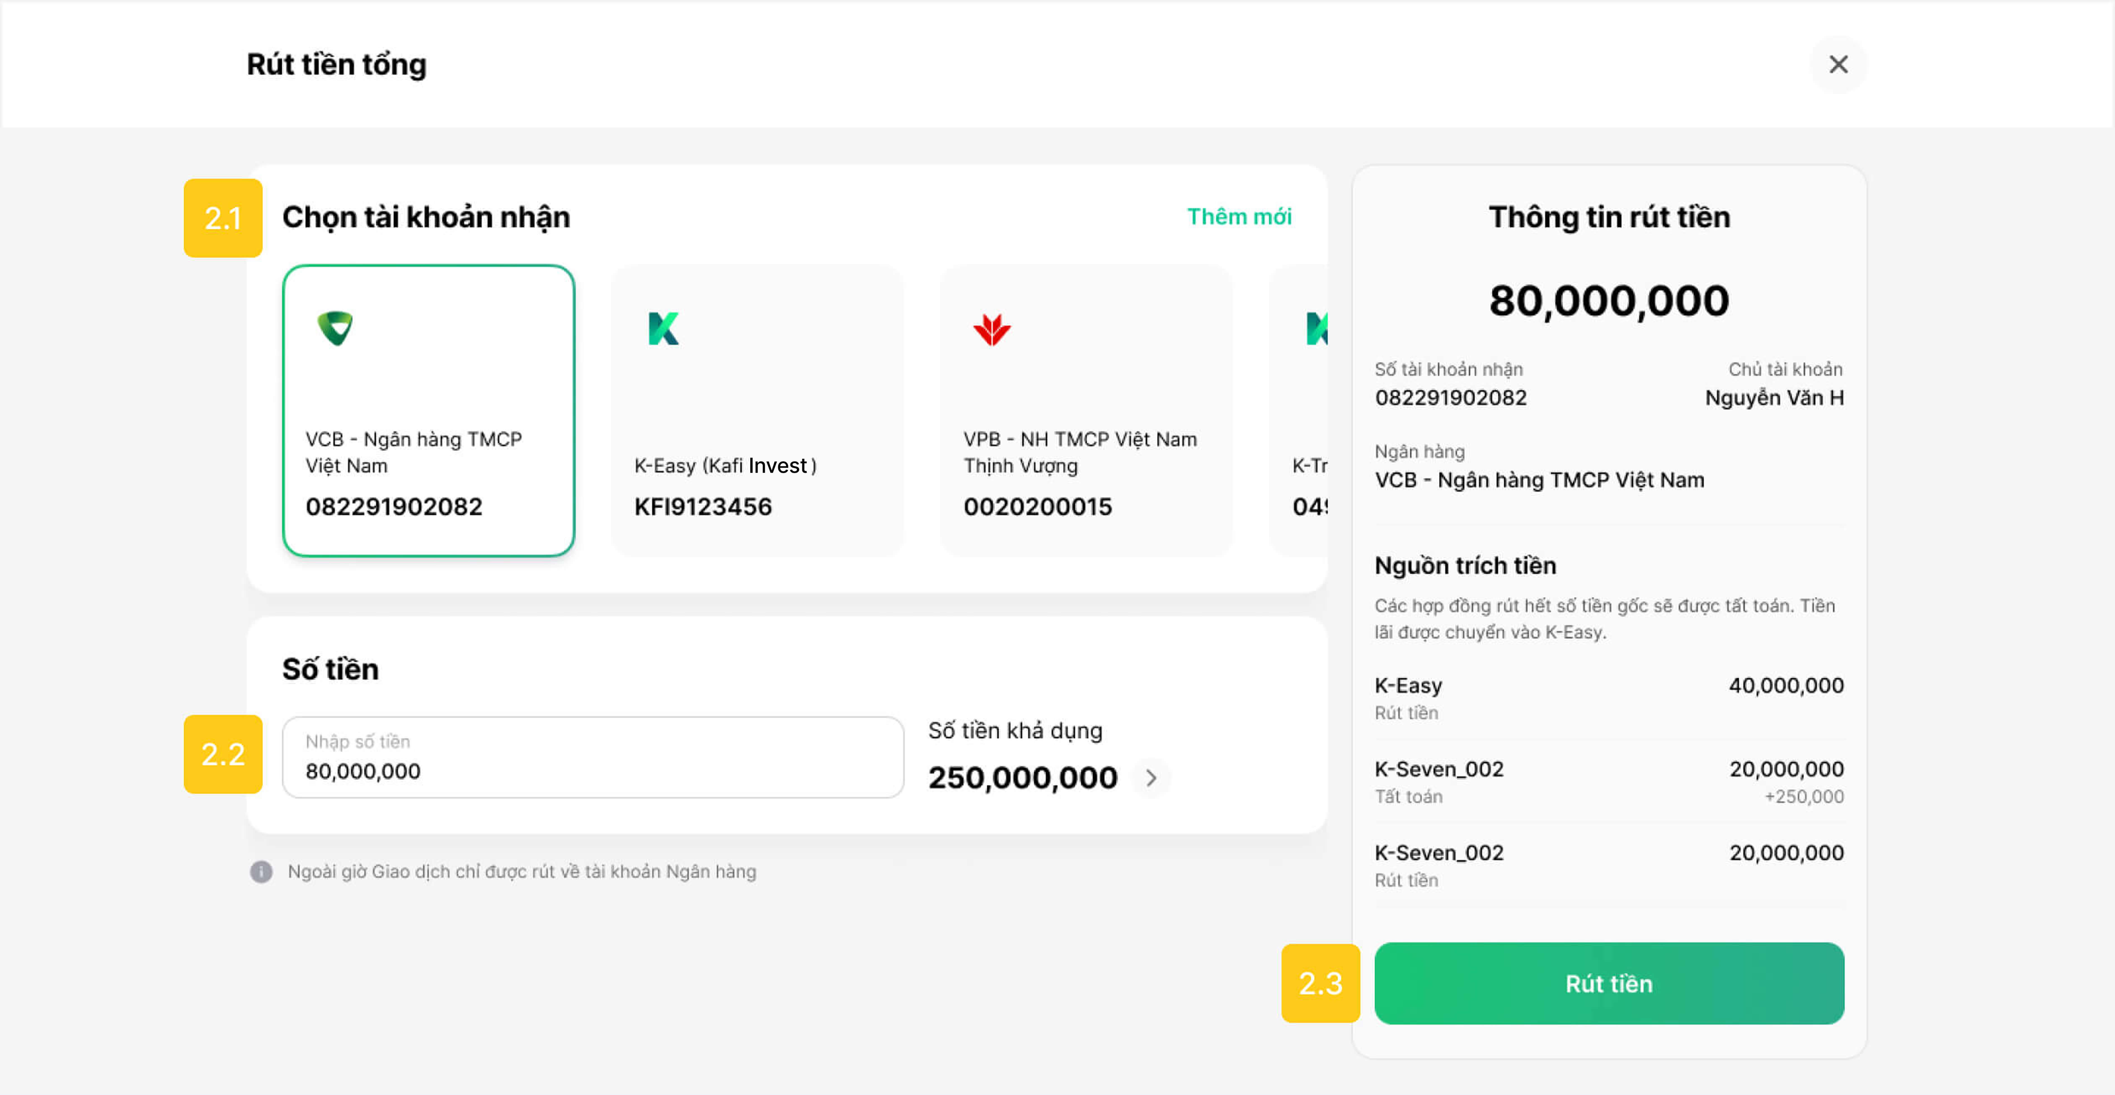The width and height of the screenshot is (2115, 1095).
Task: Click the Ngoài giờ Giao dịch notice text
Action: point(522,872)
